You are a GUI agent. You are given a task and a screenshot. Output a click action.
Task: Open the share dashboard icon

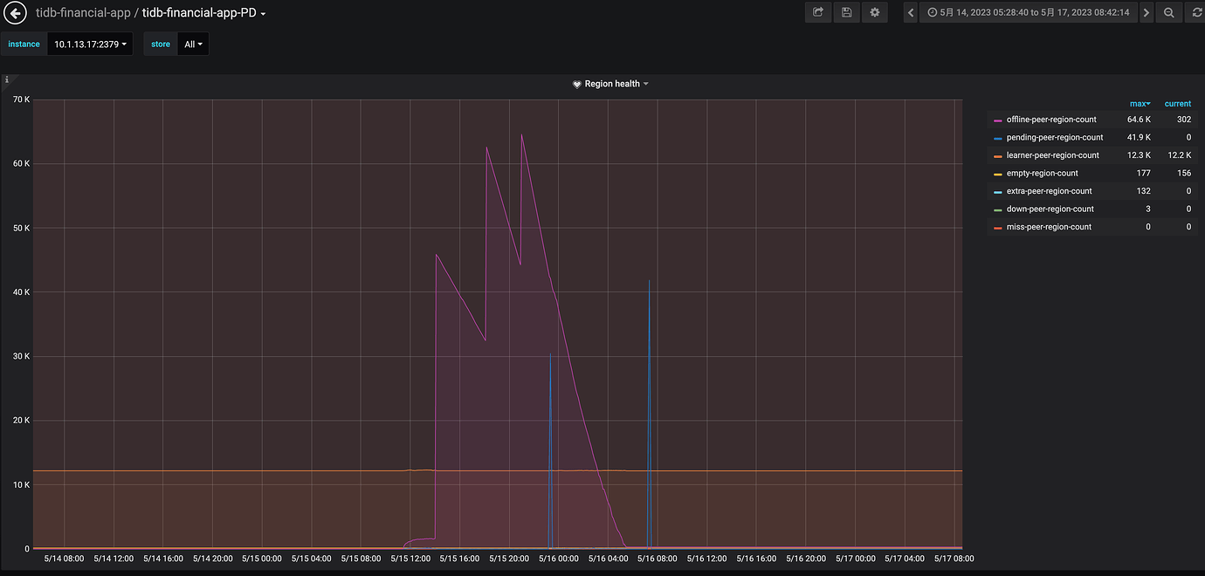pyautogui.click(x=818, y=12)
